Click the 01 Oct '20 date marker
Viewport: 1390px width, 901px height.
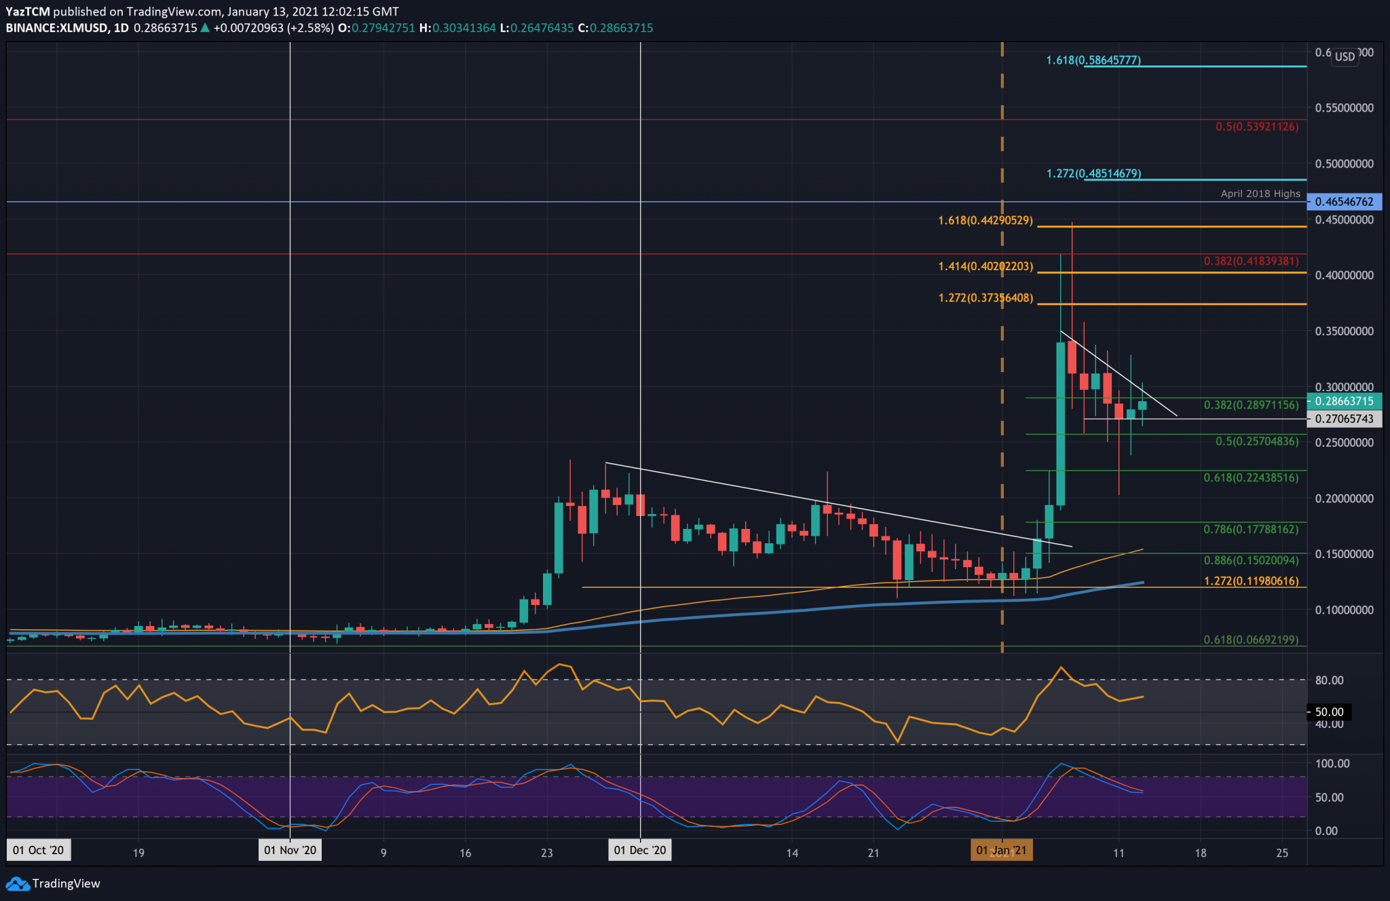(x=38, y=850)
